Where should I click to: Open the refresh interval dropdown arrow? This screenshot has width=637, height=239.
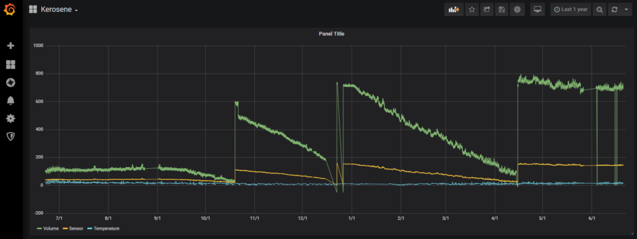[626, 9]
